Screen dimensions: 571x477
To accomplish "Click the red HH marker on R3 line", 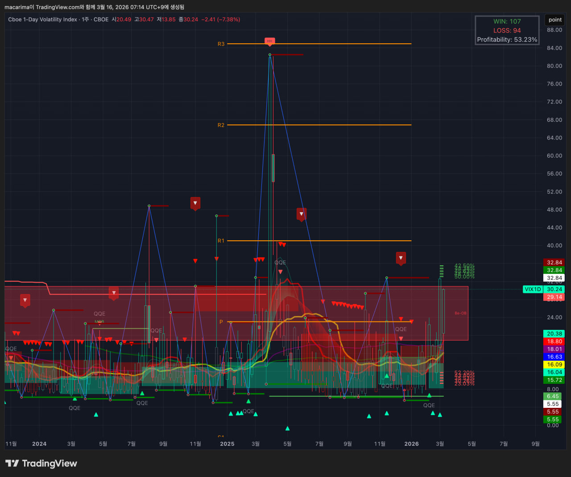I will [269, 41].
